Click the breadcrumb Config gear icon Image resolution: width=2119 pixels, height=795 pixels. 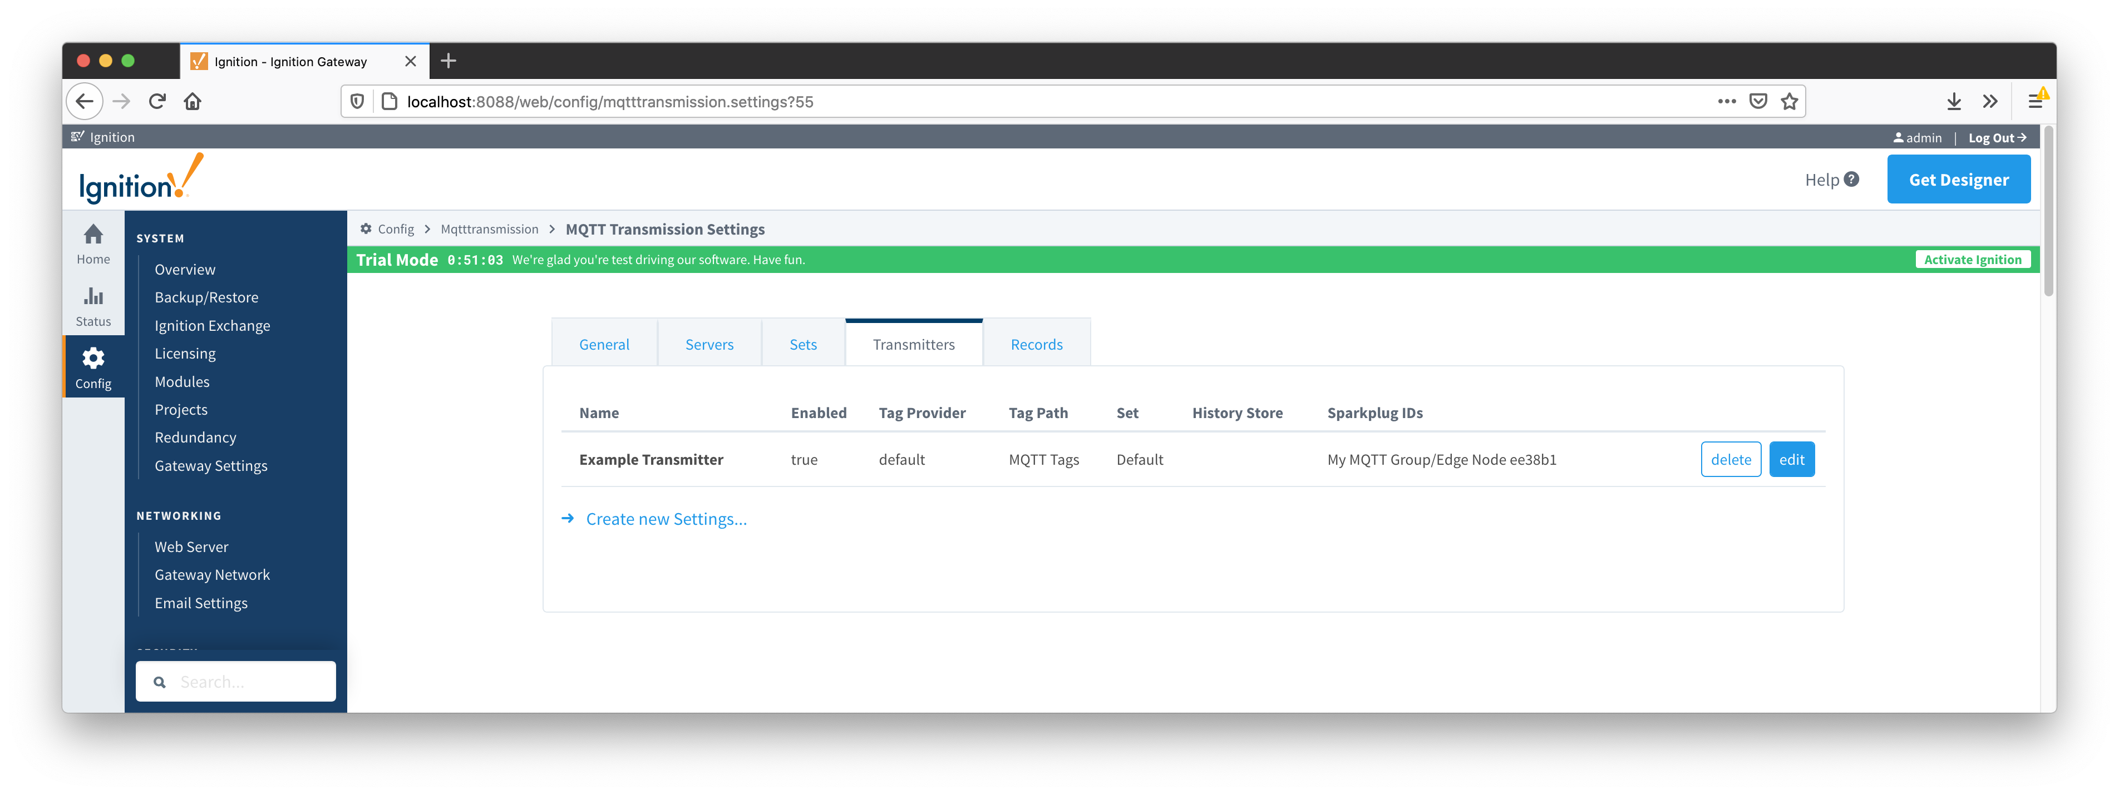pos(365,228)
